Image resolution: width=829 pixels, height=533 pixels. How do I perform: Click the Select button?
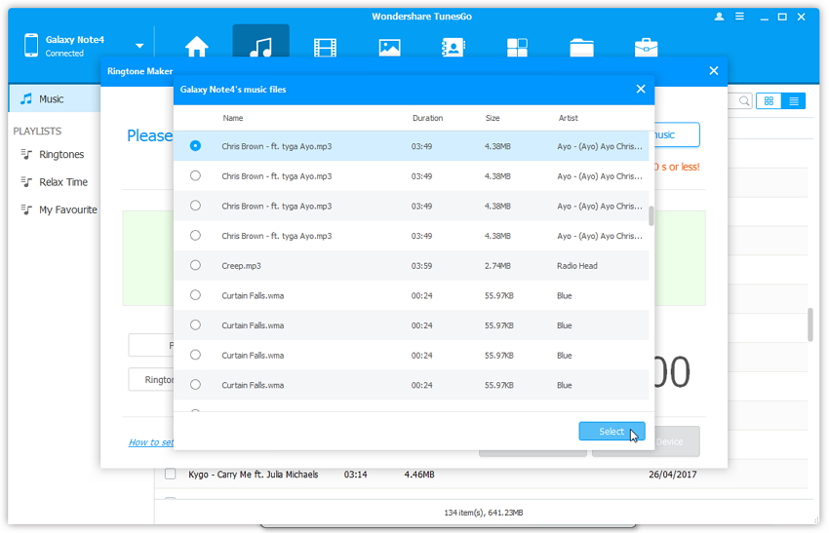pos(612,432)
